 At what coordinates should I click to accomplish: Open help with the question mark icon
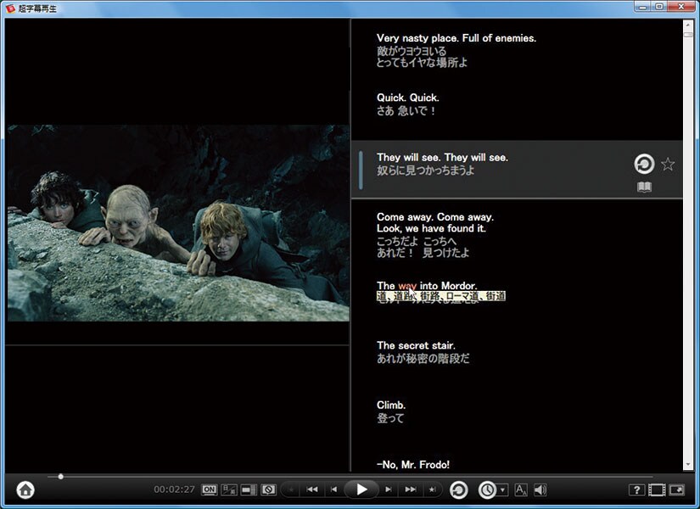tap(636, 489)
